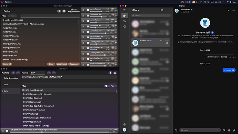Add a folder with Folders plus button
This screenshot has width=238, height=134.
point(49,73)
